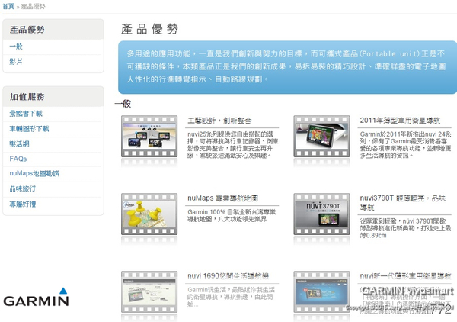Open 樂活網 sidebar link
The image size is (457, 322).
19,144
